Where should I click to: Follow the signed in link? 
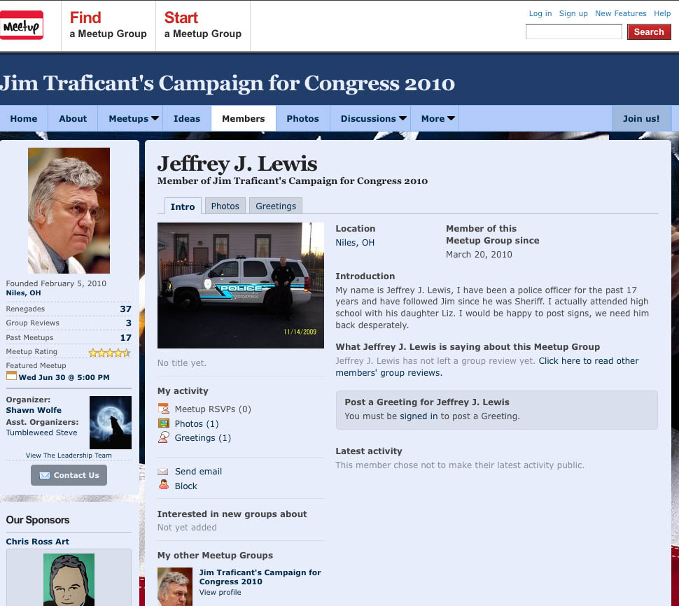point(419,416)
